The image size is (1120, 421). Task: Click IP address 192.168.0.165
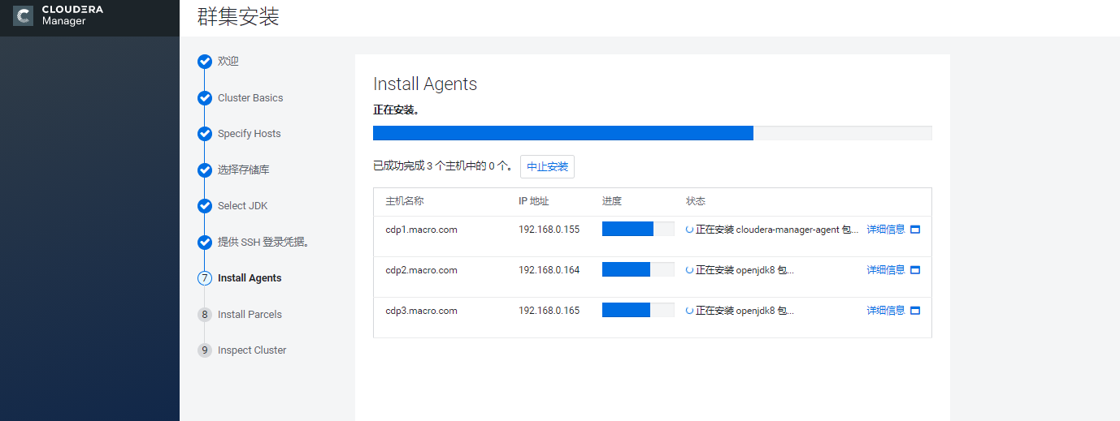pyautogui.click(x=549, y=311)
